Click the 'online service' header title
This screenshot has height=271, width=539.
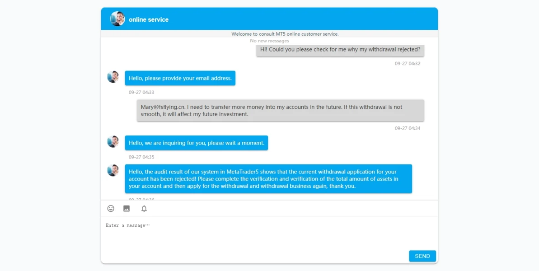[x=149, y=19]
